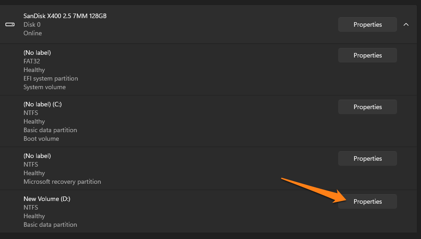
Task: Open Properties for New Volume (D:)
Action: (x=367, y=201)
